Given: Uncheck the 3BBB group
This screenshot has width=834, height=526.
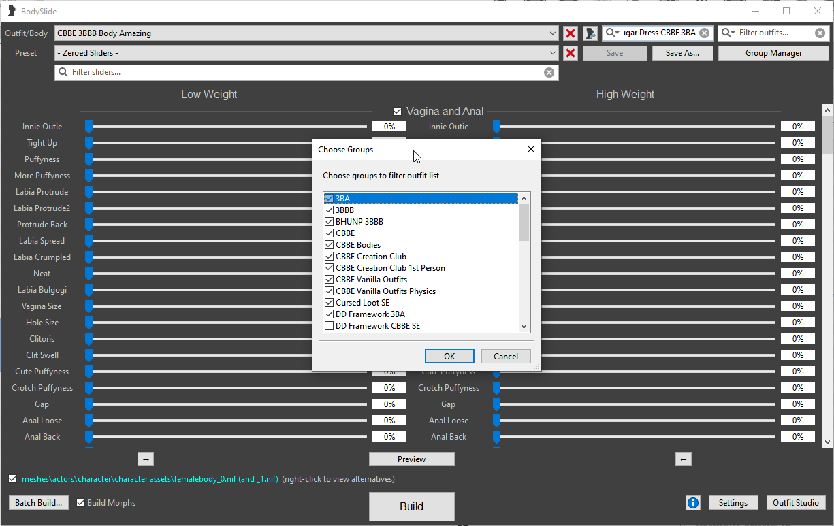Looking at the screenshot, I should point(330,210).
